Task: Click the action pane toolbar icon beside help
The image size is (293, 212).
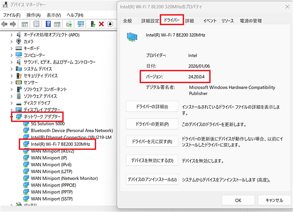Action: pos(57,24)
